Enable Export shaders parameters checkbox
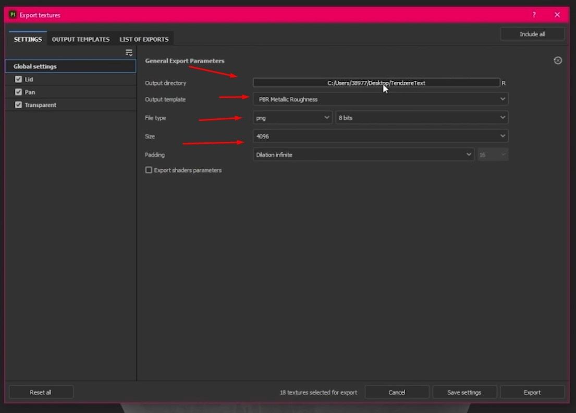Viewport: 576px width, 413px height. [149, 170]
